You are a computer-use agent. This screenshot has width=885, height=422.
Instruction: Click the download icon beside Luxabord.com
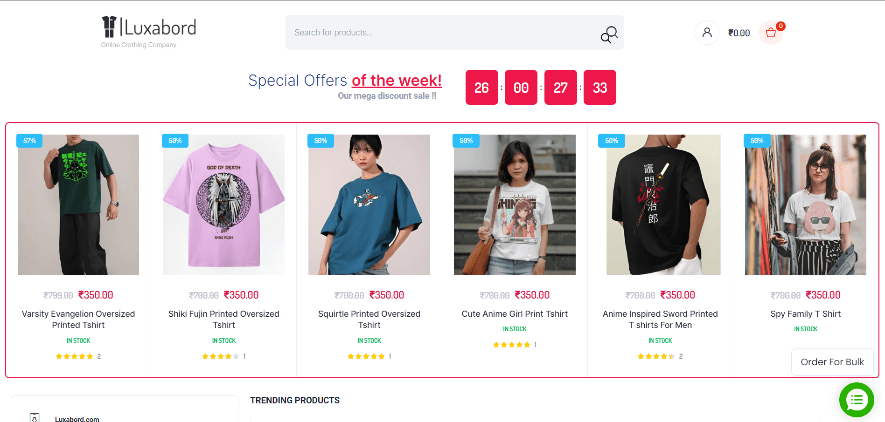35,418
